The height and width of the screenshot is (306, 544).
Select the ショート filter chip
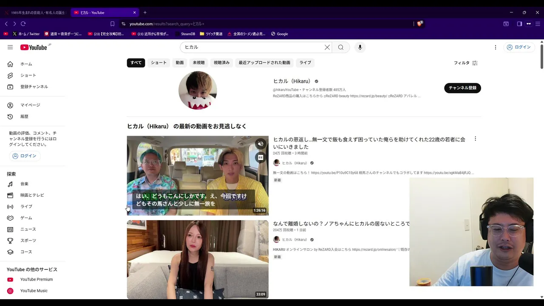(x=159, y=62)
